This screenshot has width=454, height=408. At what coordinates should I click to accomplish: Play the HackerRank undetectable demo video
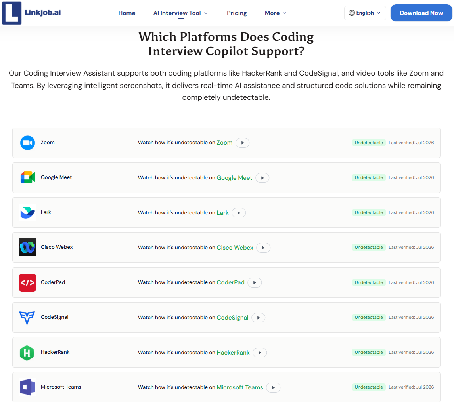coord(260,353)
